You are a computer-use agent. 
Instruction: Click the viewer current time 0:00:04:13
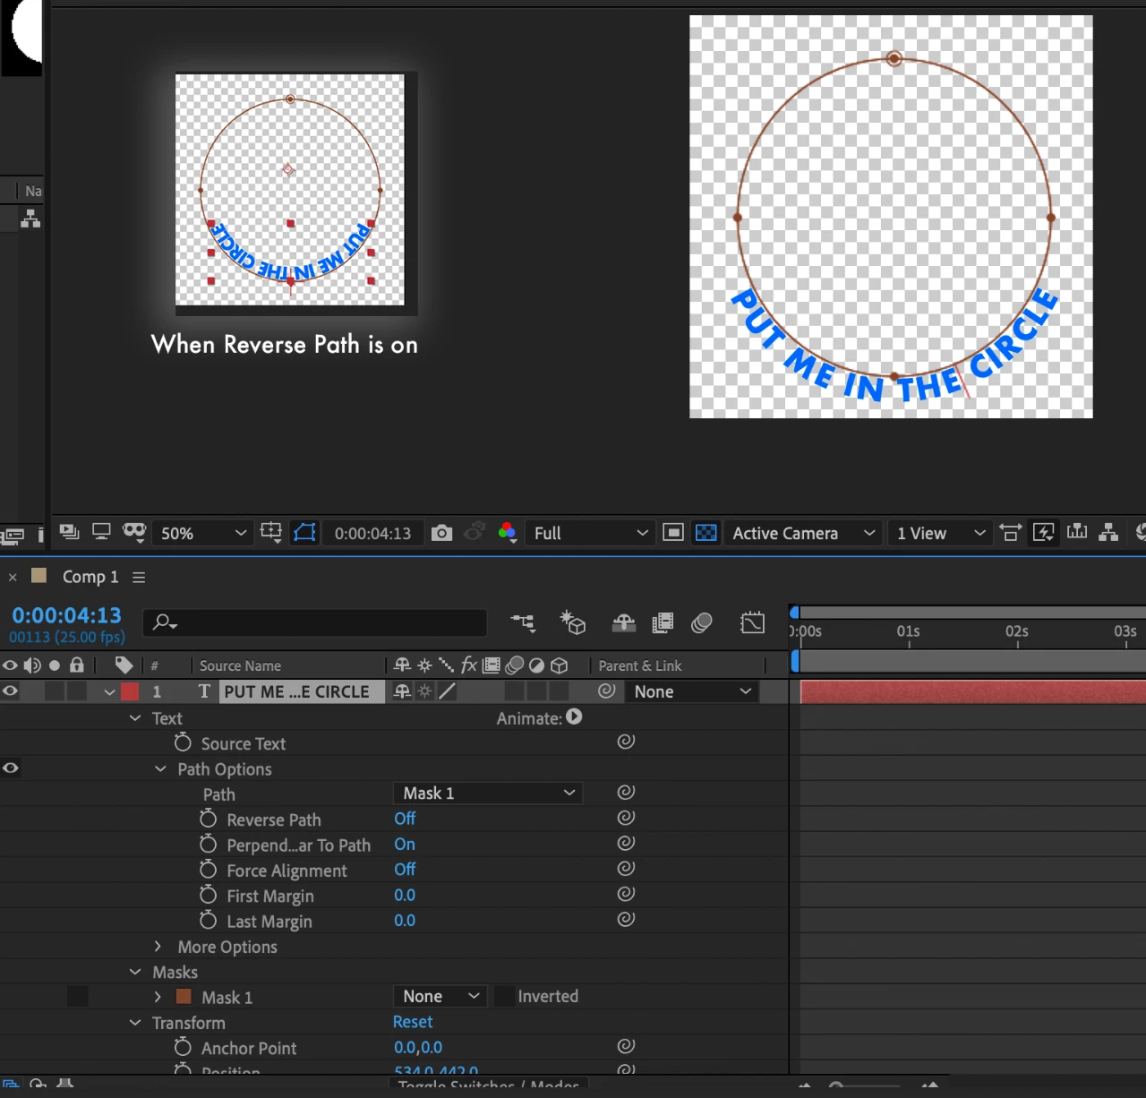tap(372, 533)
